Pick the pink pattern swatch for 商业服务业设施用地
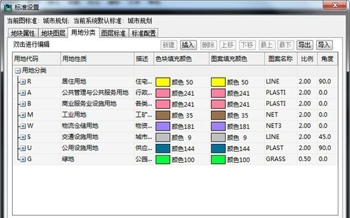Screen dimensions: 350x218 pyautogui.click(x=218, y=104)
